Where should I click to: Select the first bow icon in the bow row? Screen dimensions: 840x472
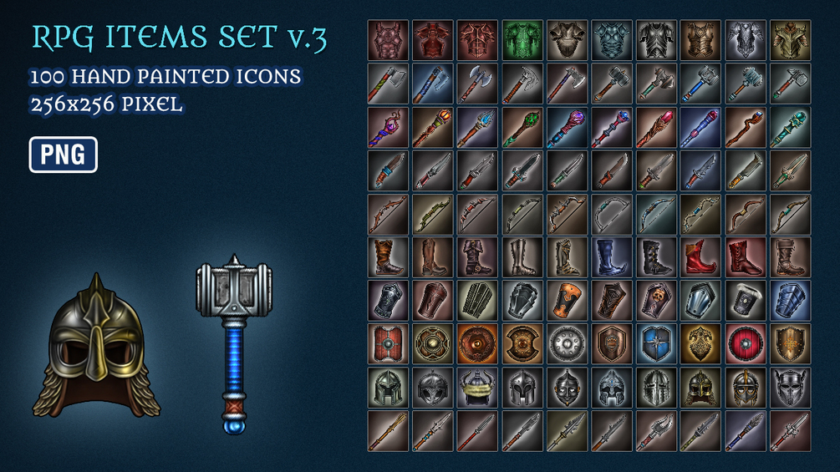point(388,215)
